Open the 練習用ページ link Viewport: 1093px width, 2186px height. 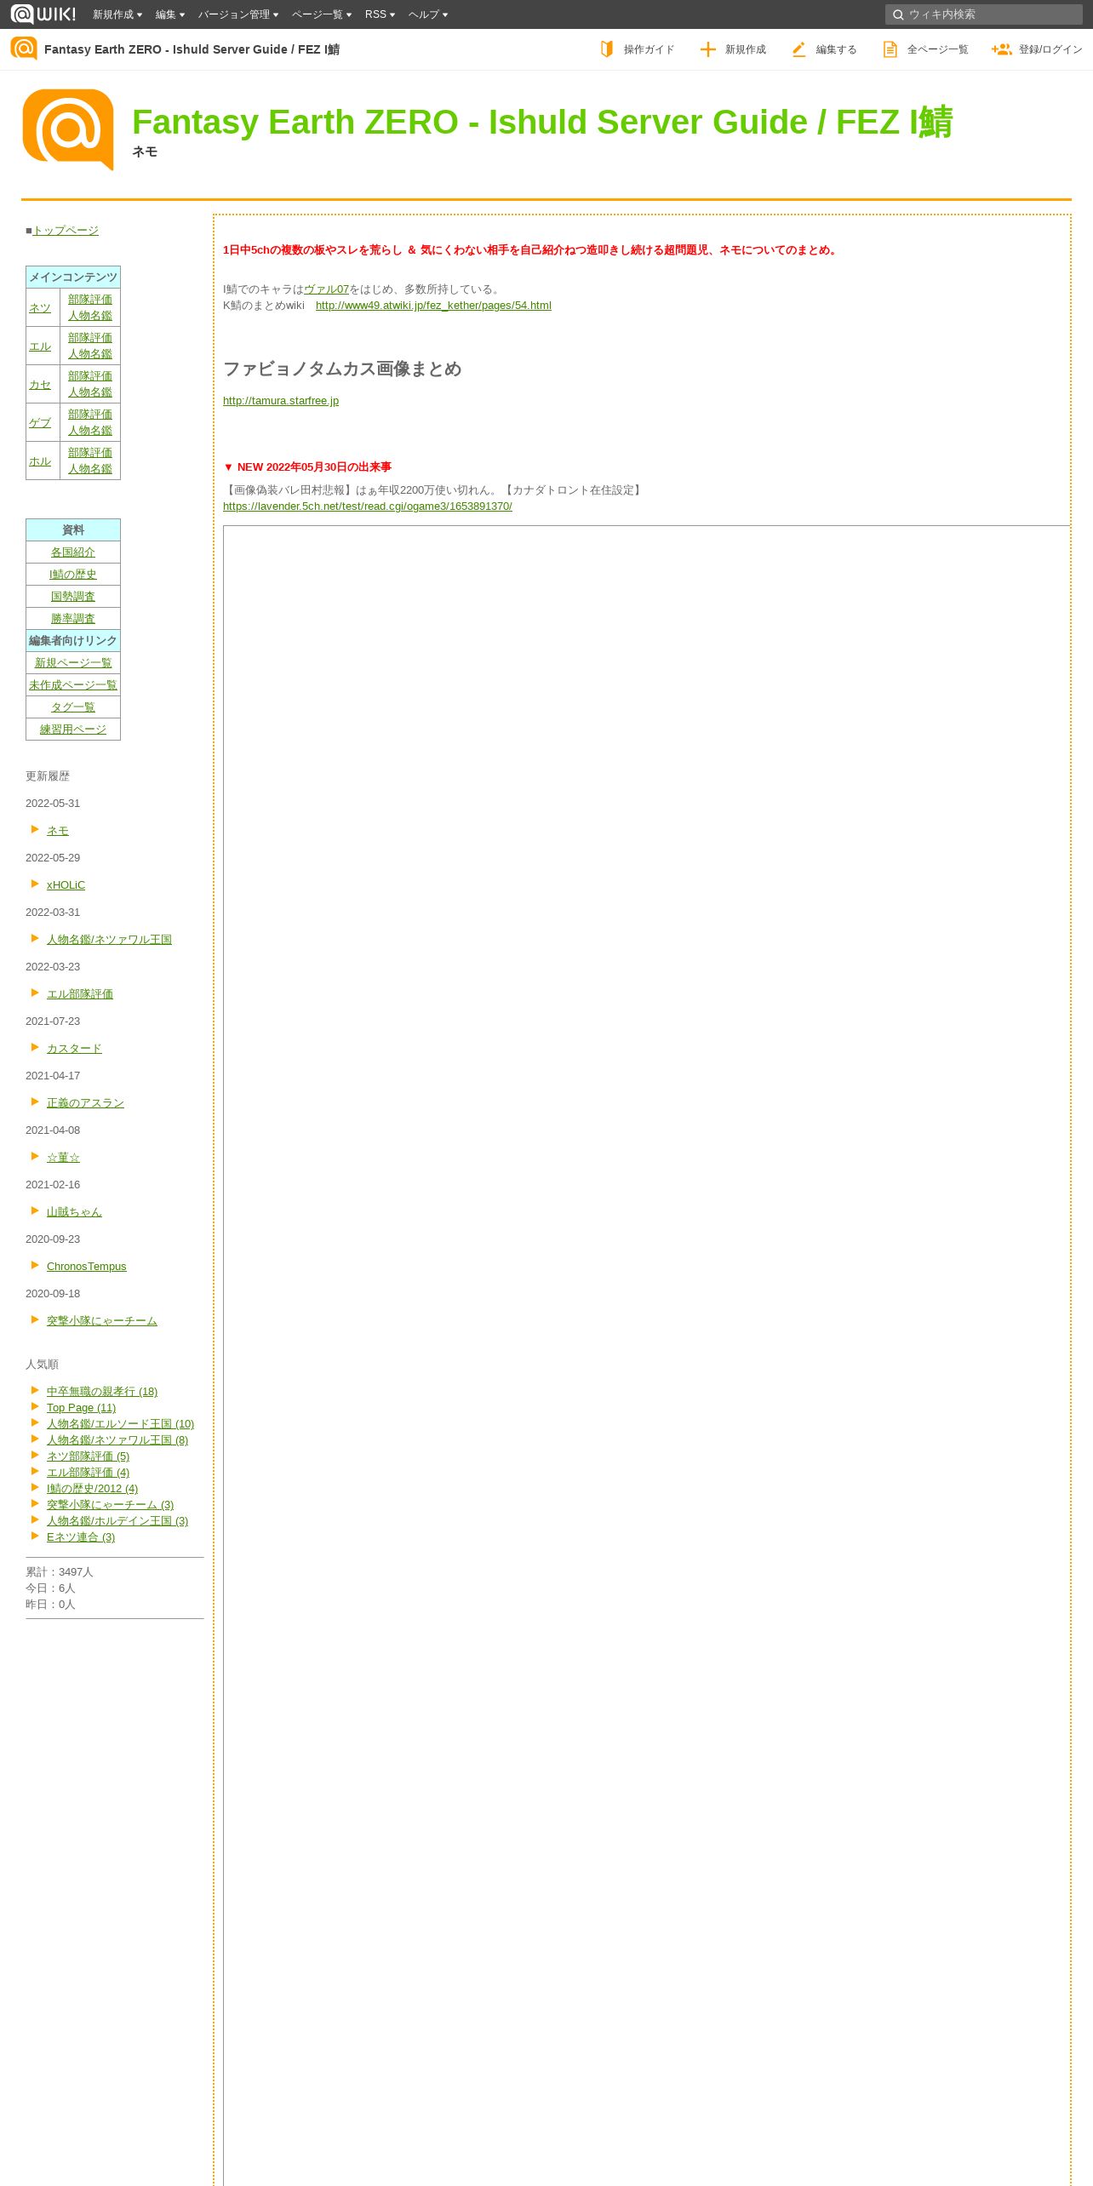pos(73,729)
